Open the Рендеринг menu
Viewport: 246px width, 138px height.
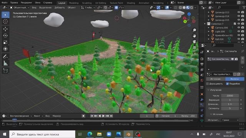click(26, 3)
